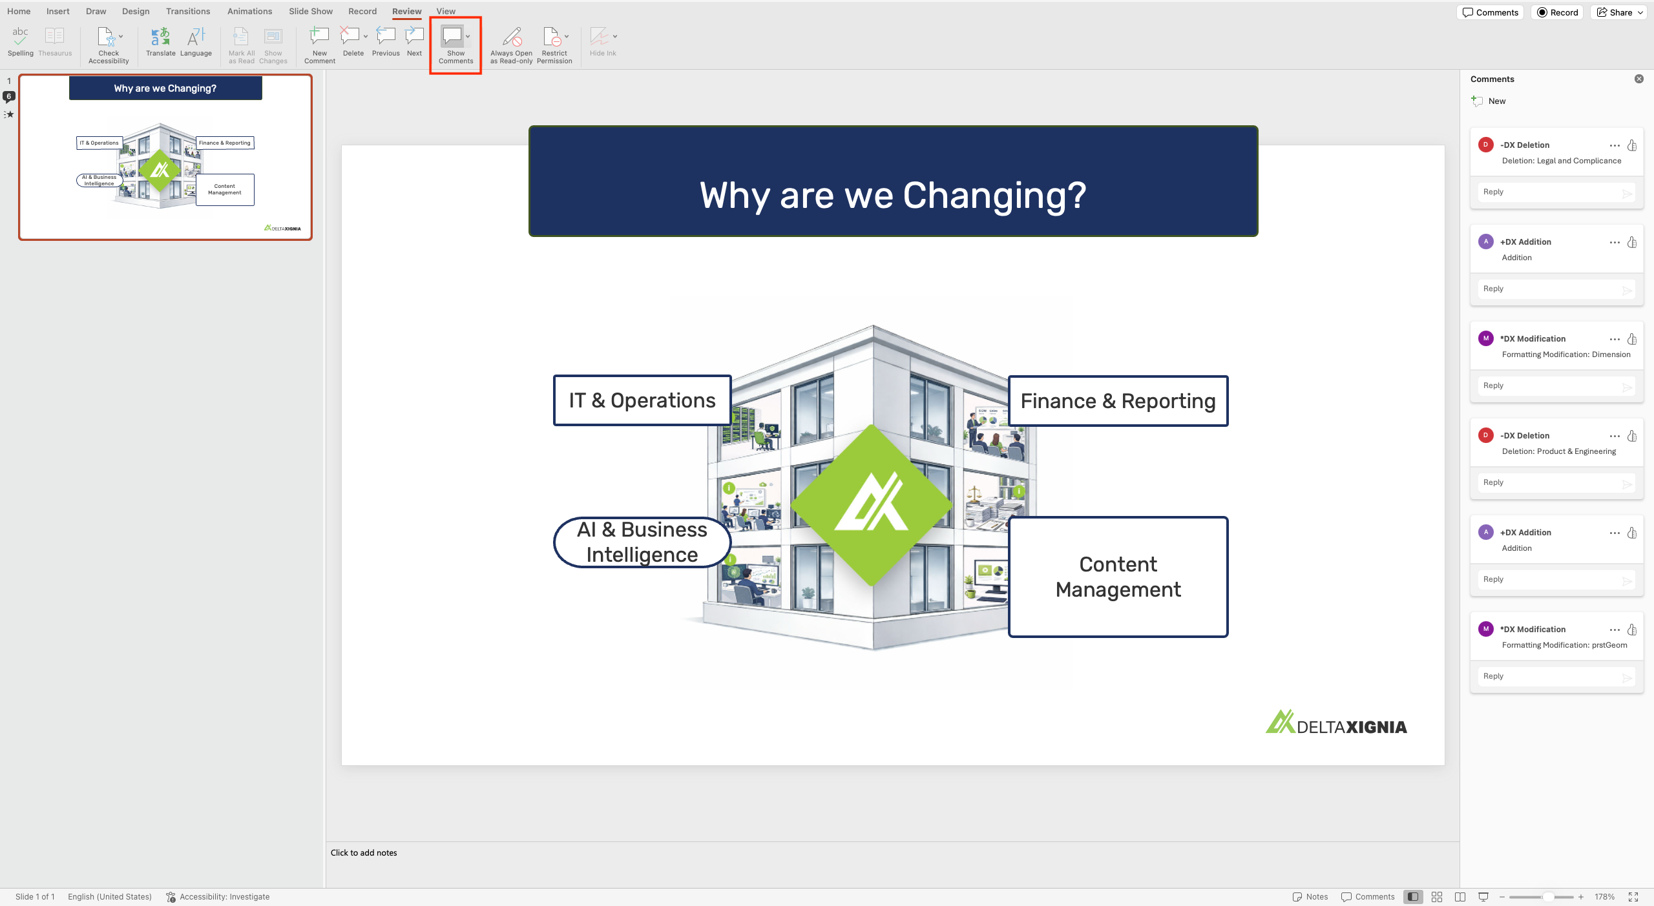Click Always Open as Read-only

tap(511, 45)
